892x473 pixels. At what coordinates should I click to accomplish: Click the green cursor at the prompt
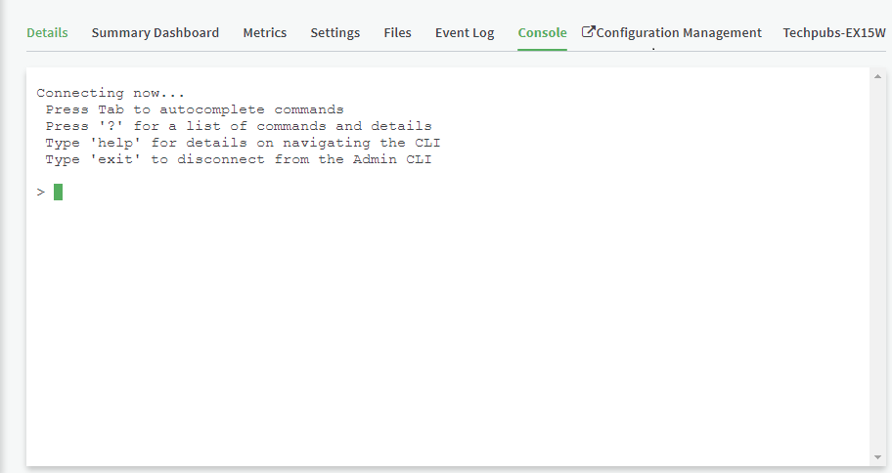pyautogui.click(x=59, y=193)
